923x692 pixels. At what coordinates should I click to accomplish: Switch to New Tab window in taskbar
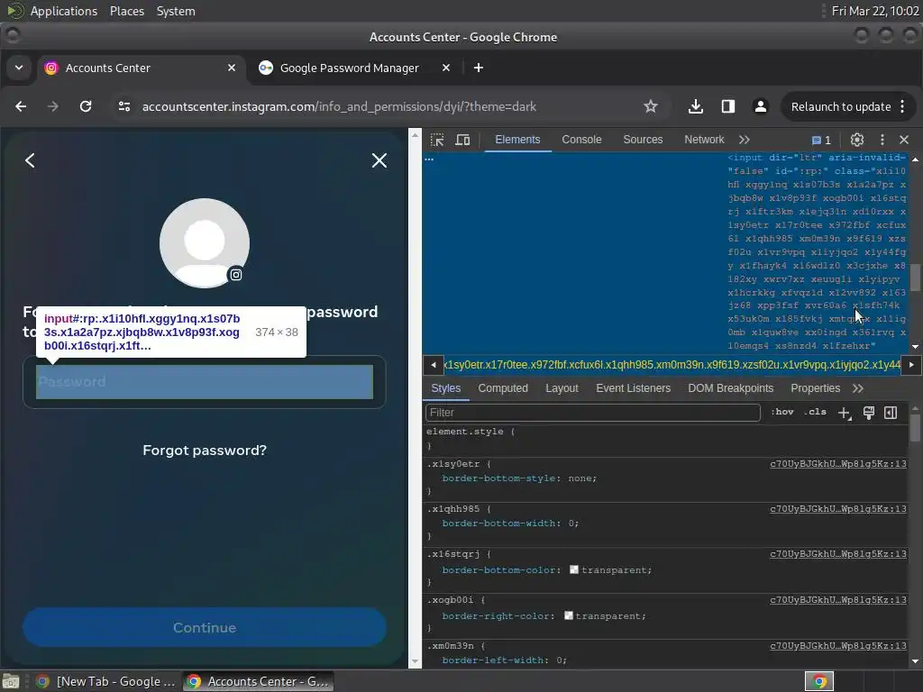coord(106,681)
